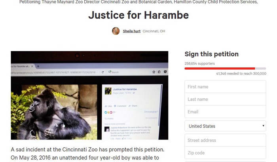Select the Email input box
This screenshot has width=277, height=162.
click(225, 112)
